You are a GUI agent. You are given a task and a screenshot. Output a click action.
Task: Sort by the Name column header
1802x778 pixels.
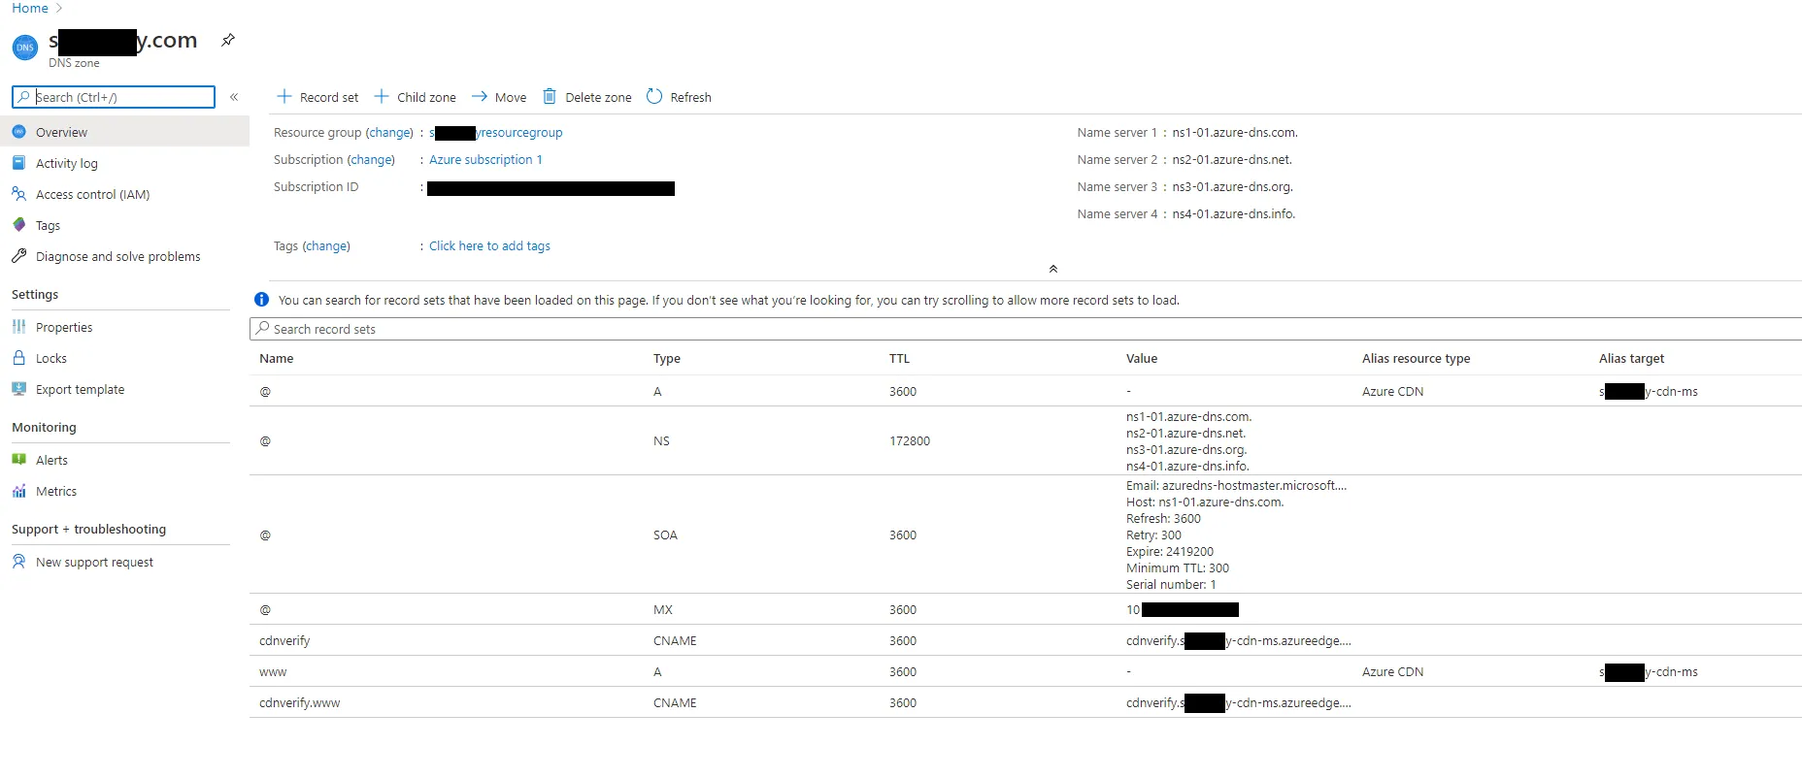pos(277,358)
